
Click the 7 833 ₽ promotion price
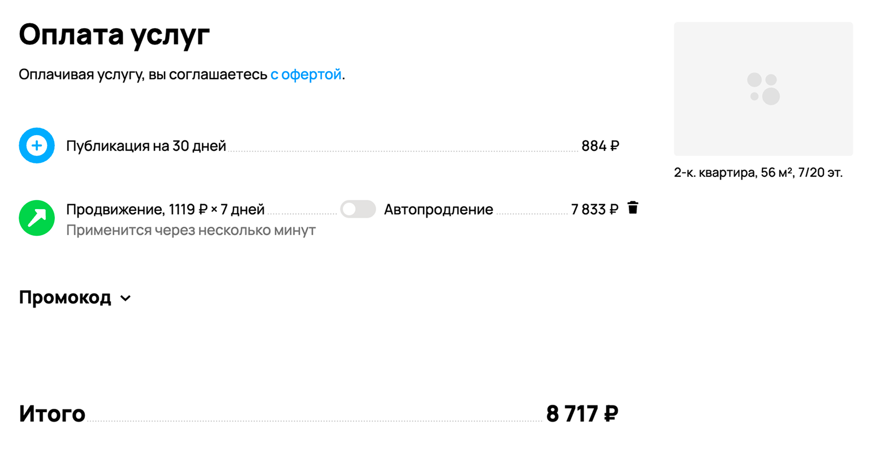(594, 210)
